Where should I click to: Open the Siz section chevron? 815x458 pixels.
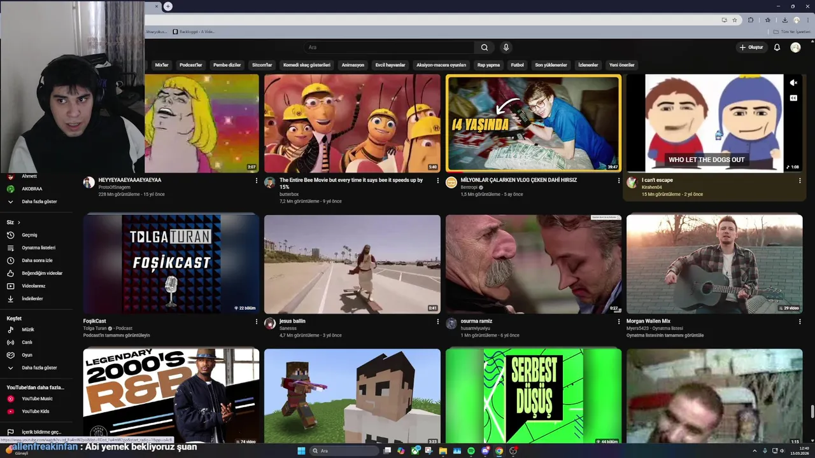19,223
